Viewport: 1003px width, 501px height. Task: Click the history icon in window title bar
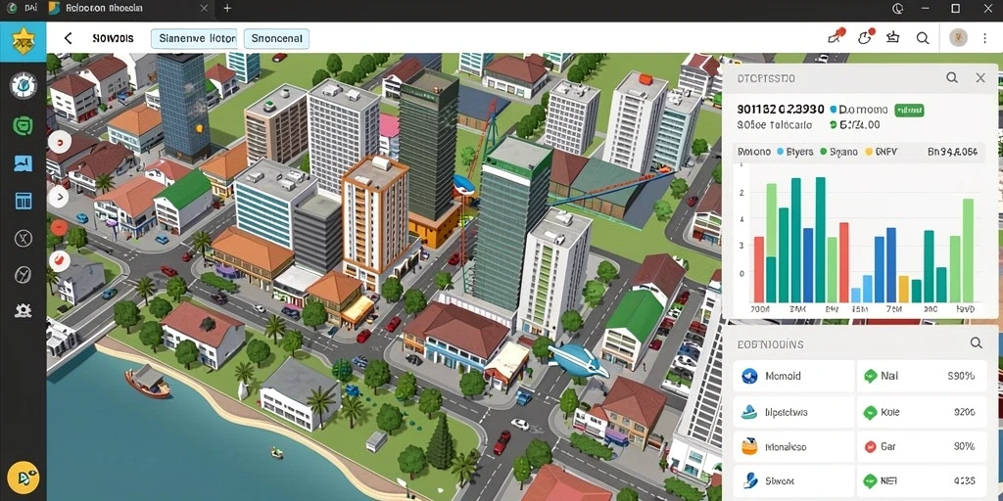(x=897, y=9)
